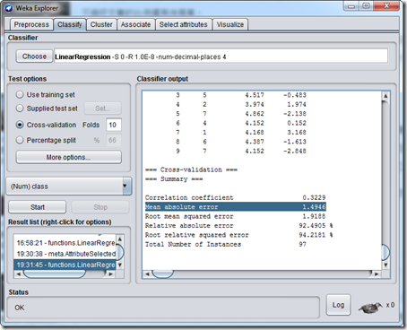Click the Summary header in output
The image size is (407, 330).
[174, 179]
